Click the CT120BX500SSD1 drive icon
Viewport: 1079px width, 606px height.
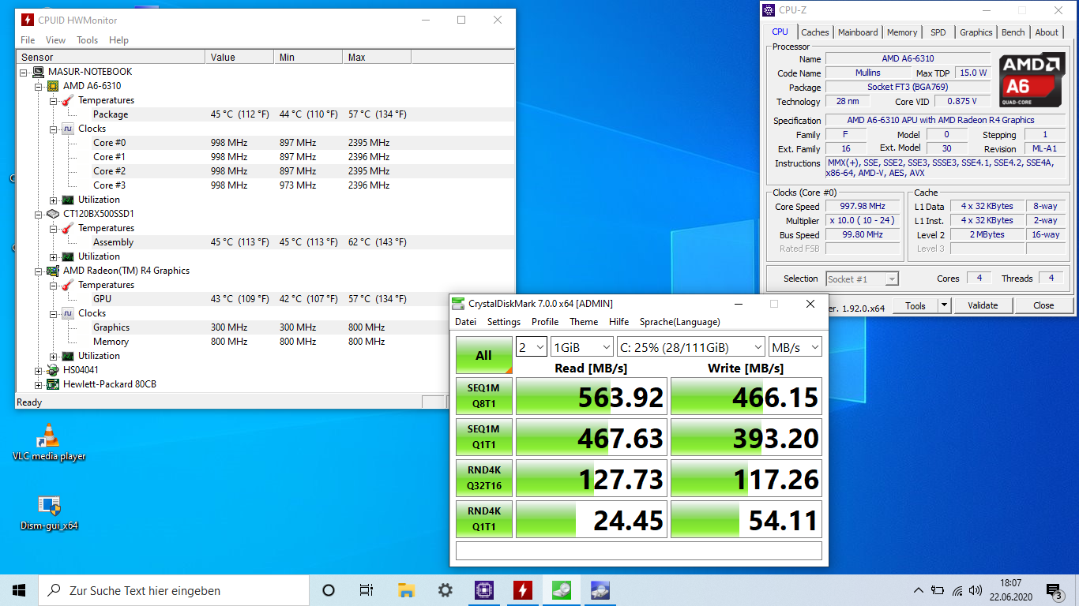pos(53,214)
